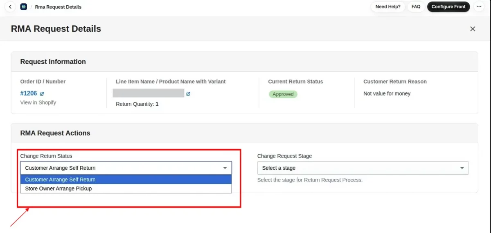Close the RMA Request Details panel
The image size is (491, 233).
[x=473, y=29]
